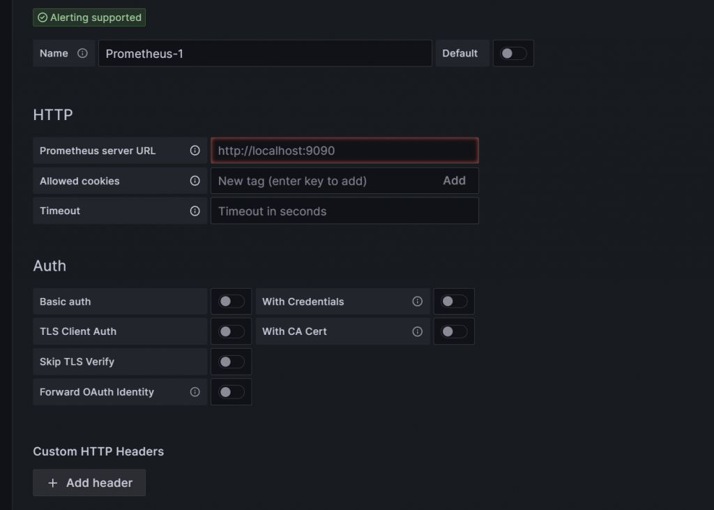
Task: Toggle Forward OAuth Identity on
Action: click(231, 392)
